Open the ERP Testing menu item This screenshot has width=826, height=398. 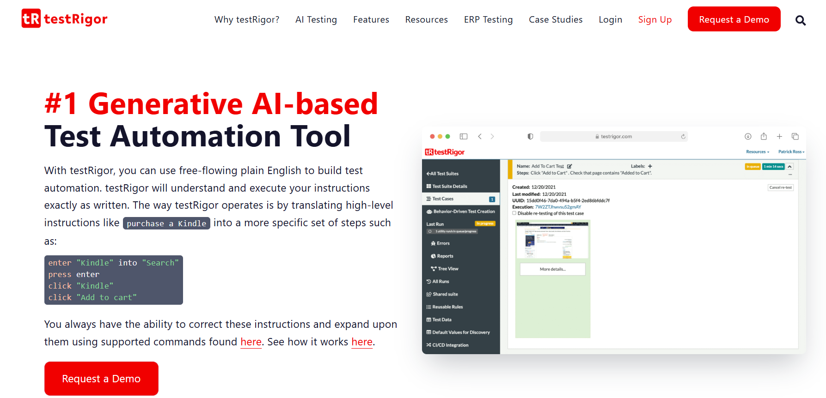pos(489,19)
